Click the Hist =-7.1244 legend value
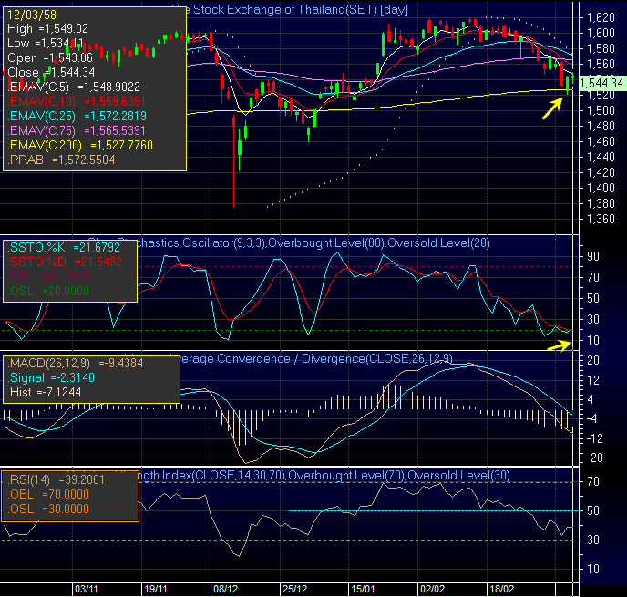Screen dimensions: 627x597 point(45,392)
